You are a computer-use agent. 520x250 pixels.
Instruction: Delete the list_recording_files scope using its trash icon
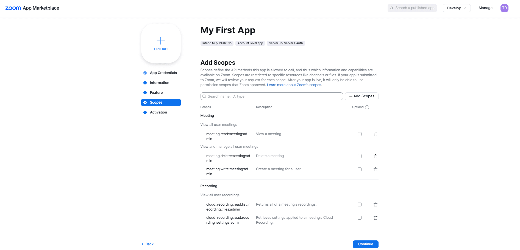pyautogui.click(x=376, y=204)
